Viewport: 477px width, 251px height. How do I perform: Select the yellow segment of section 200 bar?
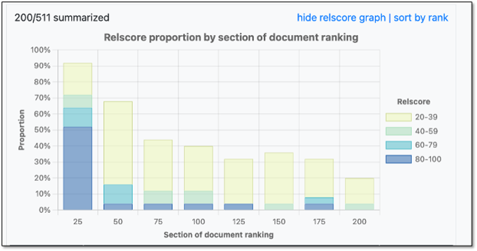(x=359, y=190)
